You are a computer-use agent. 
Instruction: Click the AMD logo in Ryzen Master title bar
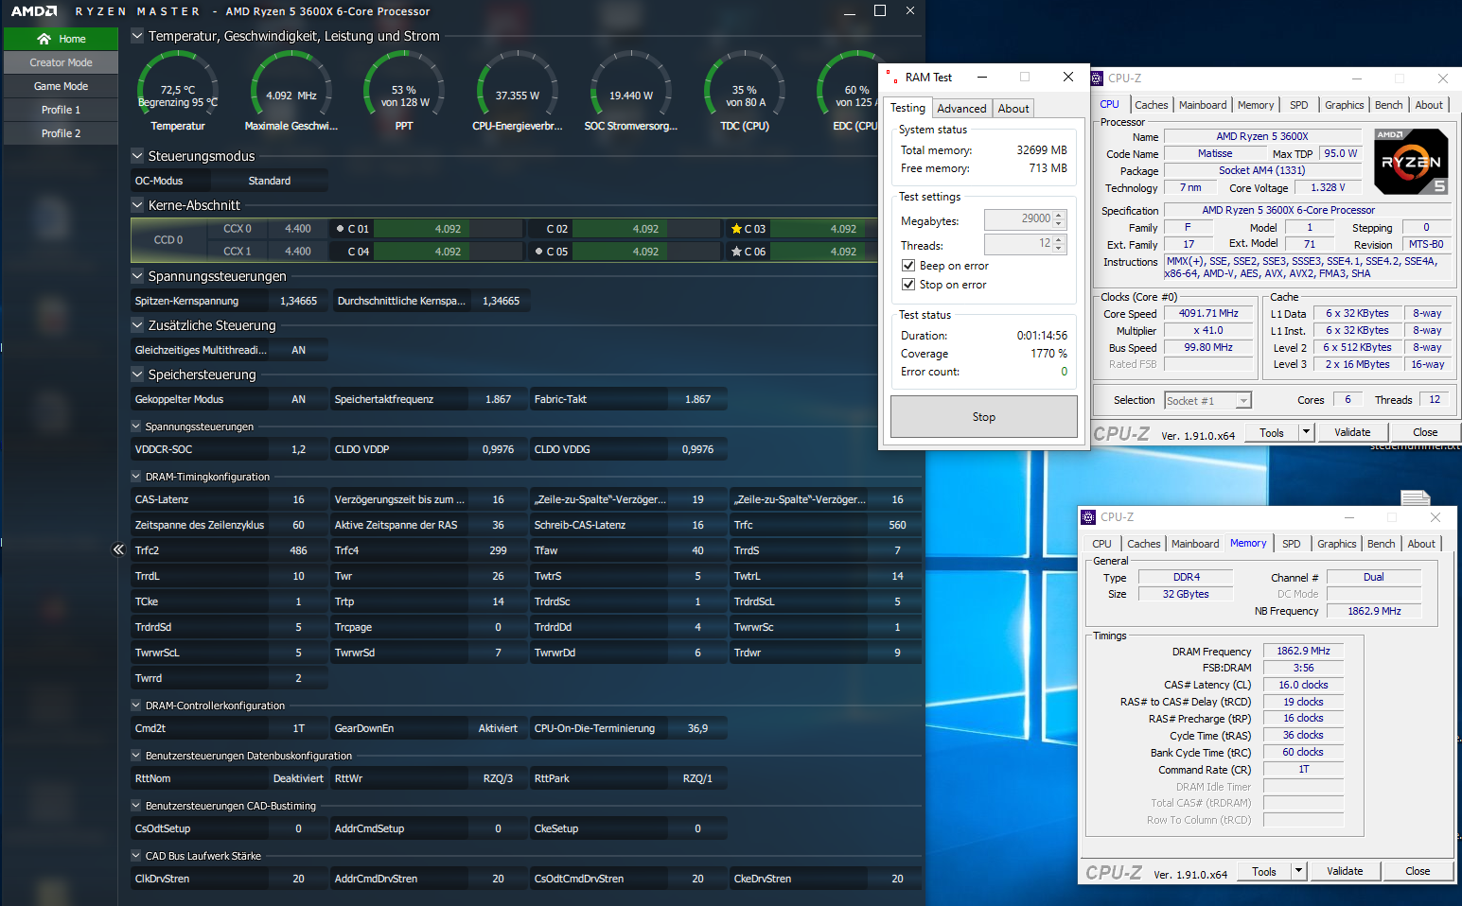pyautogui.click(x=34, y=11)
